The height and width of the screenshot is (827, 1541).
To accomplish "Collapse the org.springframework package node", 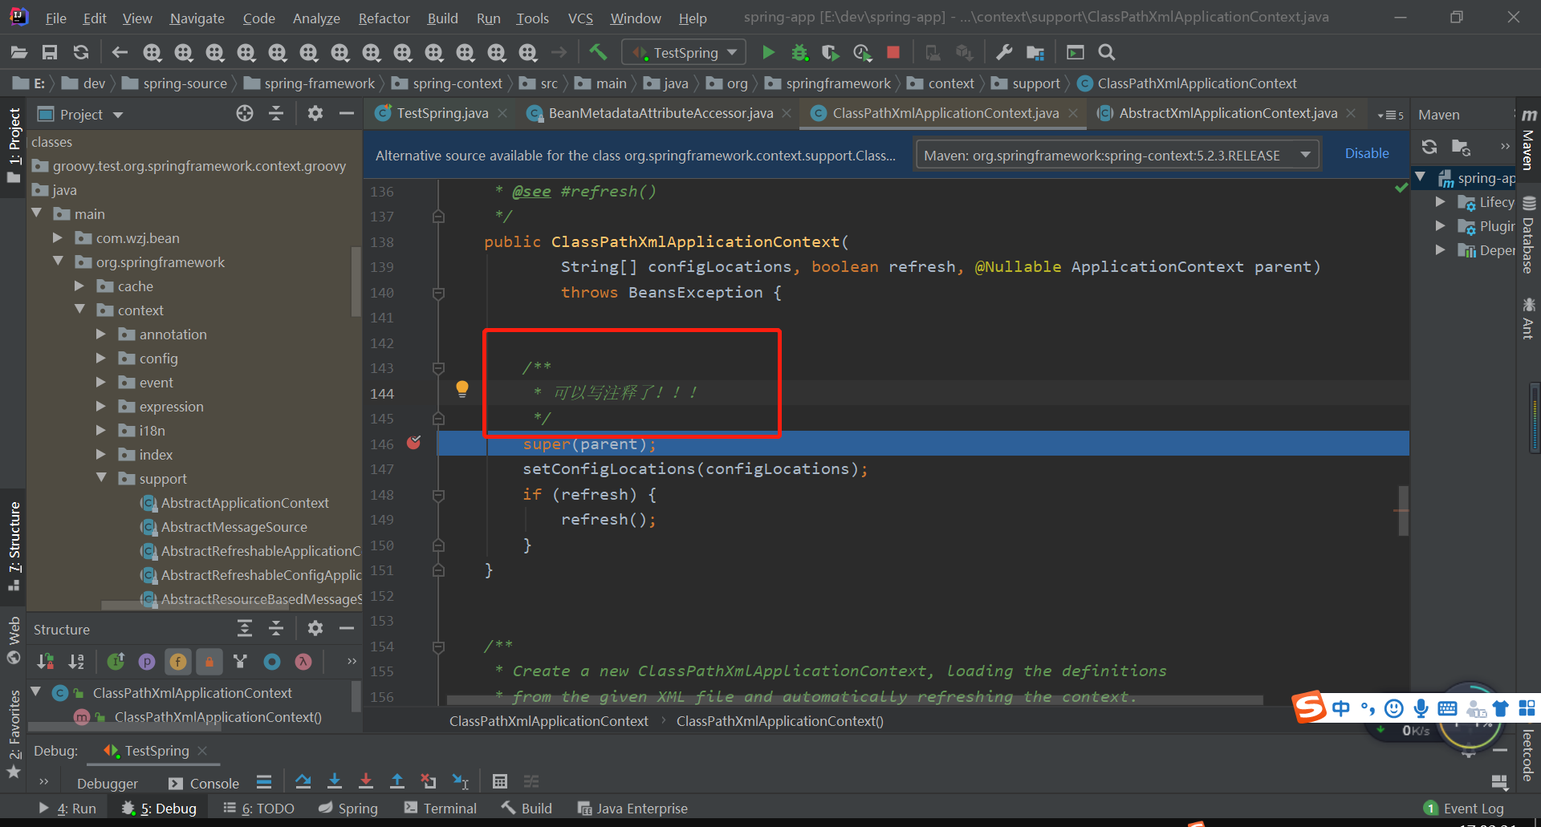I will click(x=58, y=261).
